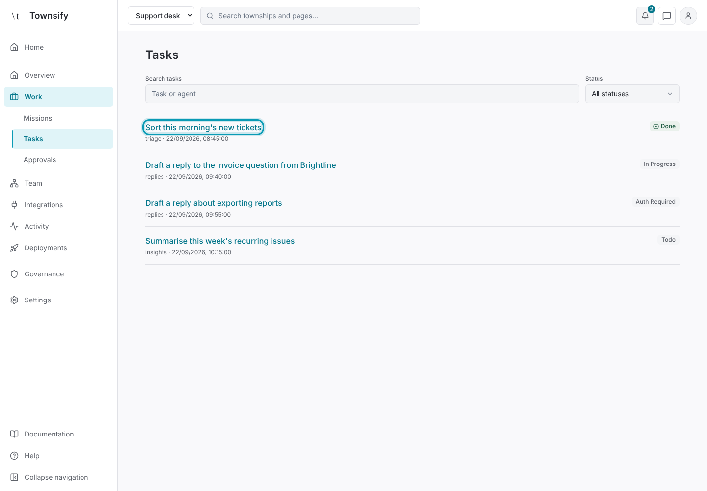Open the chat messages icon
Screen dimensions: 707x491
pos(667,16)
